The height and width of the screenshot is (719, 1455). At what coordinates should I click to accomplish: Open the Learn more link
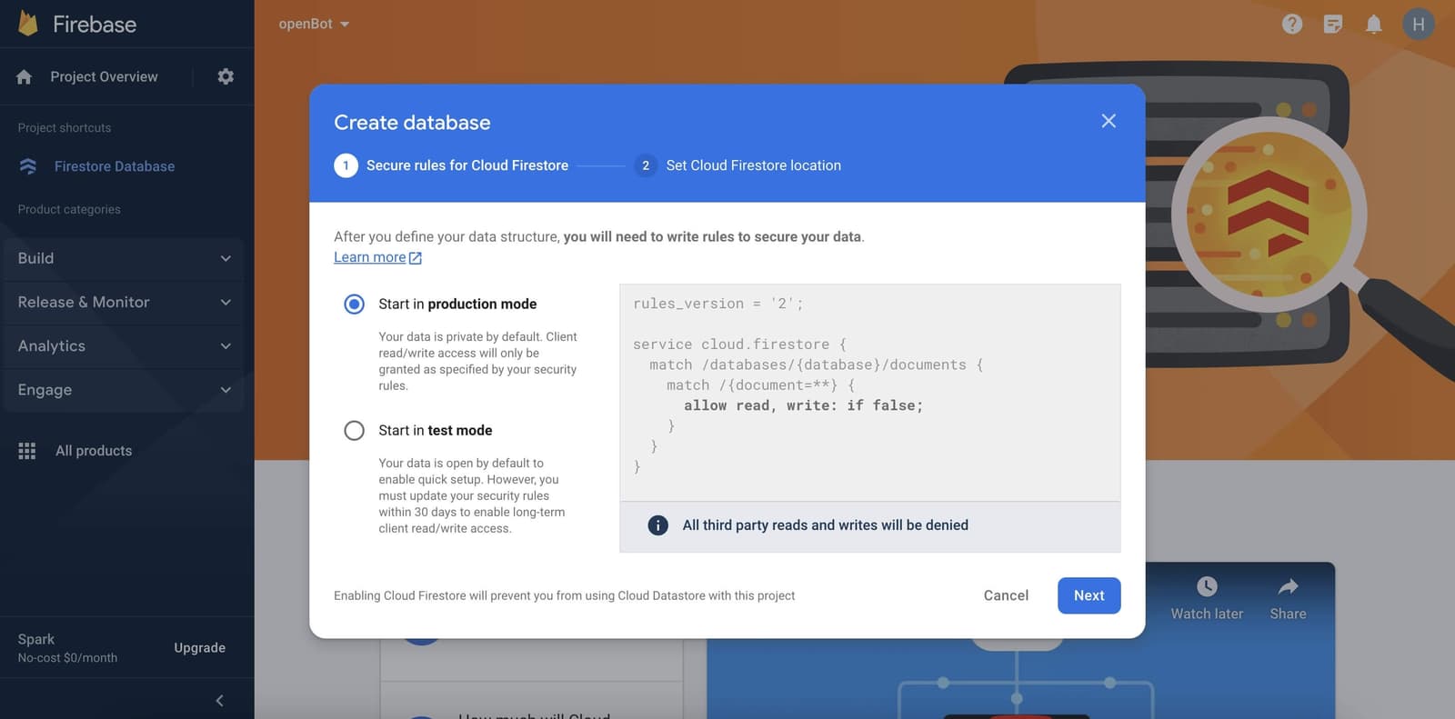(377, 257)
